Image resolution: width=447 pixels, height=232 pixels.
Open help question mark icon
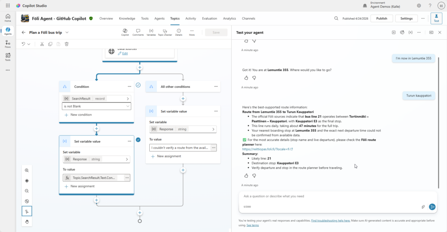(x=430, y=6)
